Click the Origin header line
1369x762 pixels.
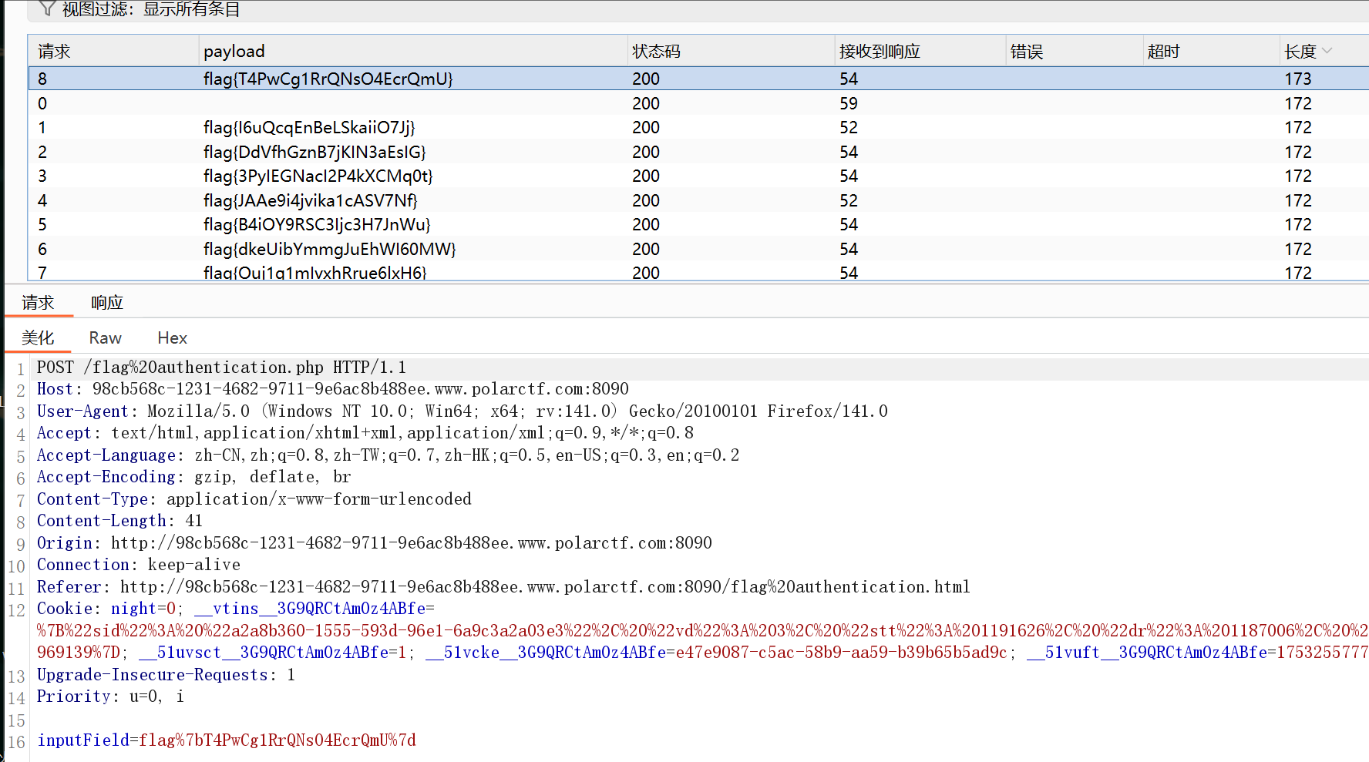click(375, 543)
